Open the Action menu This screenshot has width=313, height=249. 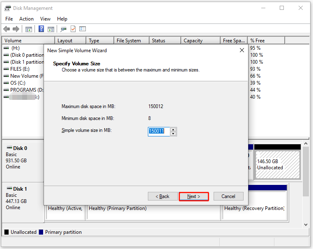click(26, 19)
